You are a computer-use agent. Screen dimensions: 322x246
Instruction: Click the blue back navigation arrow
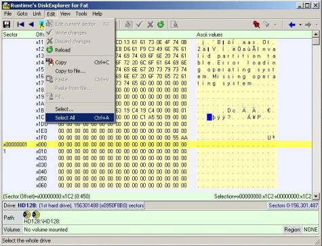pos(292,24)
